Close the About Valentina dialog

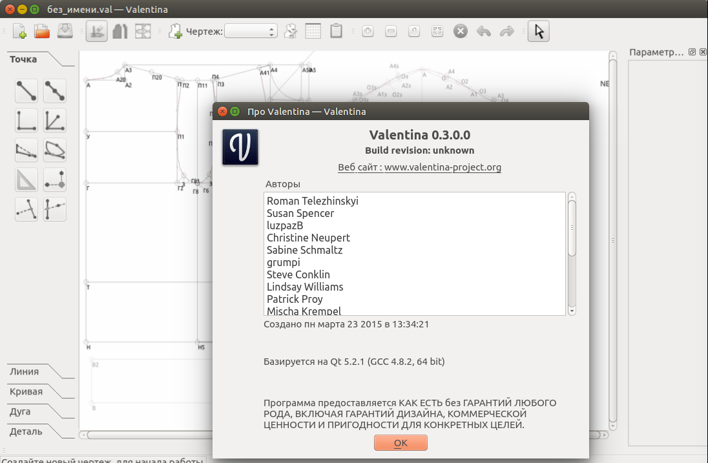click(222, 112)
